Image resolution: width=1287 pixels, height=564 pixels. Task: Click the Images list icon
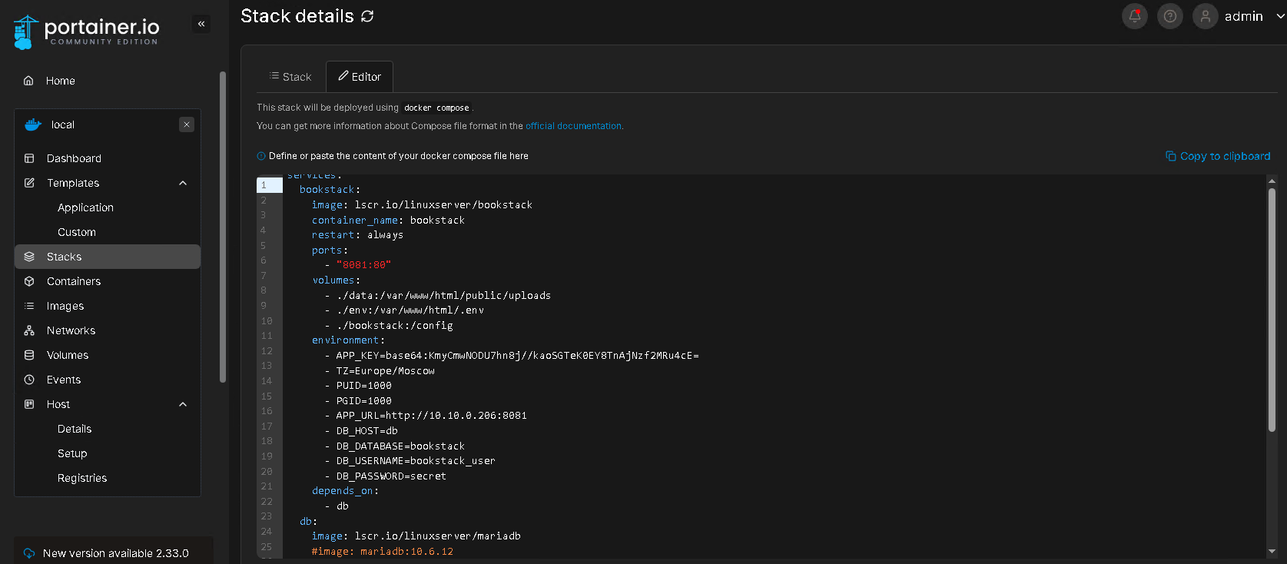pyautogui.click(x=29, y=306)
